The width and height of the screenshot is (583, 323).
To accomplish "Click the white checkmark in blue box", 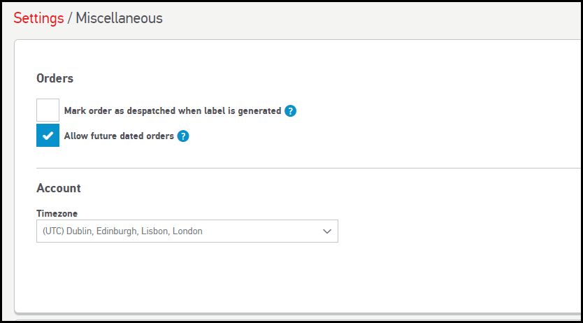I will (48, 136).
